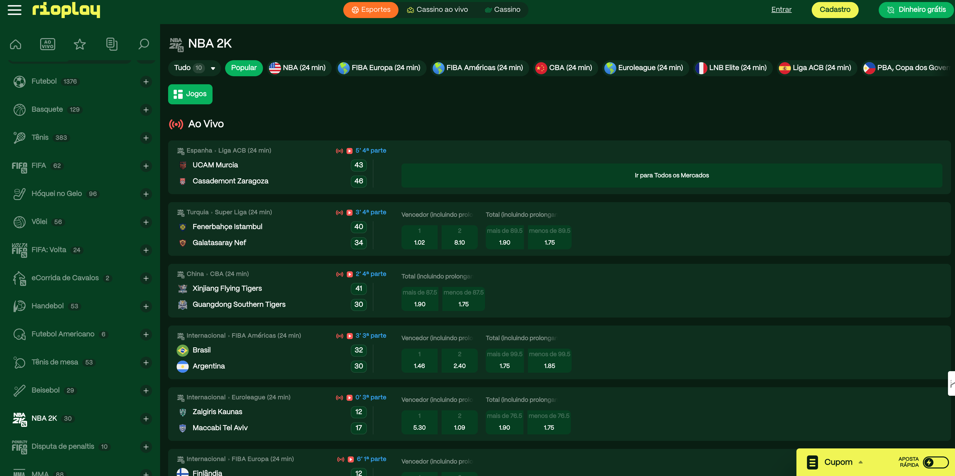This screenshot has width=955, height=476.
Task: Toggle the Aposta Rápida switch
Action: point(935,462)
